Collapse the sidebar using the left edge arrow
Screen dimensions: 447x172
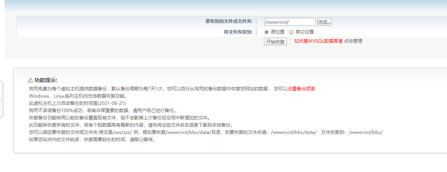(x=1, y=99)
